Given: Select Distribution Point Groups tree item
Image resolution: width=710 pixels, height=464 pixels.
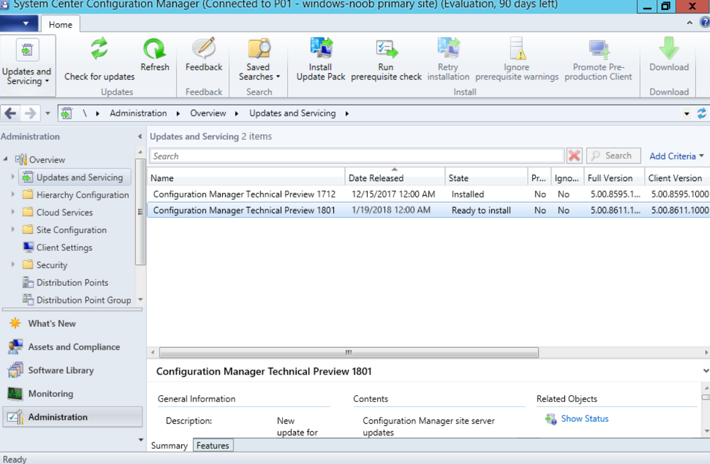Looking at the screenshot, I should click(77, 300).
